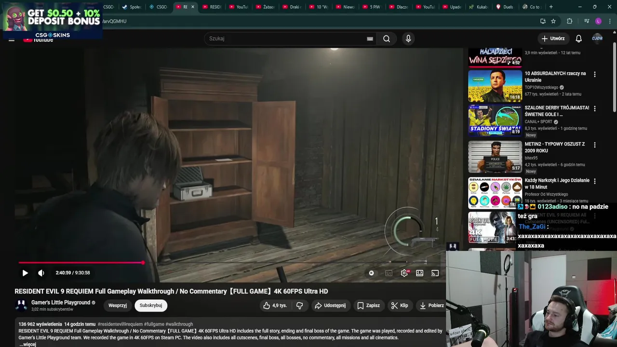Viewport: 617px width, 347px height.
Task: Start voice search with the microphone
Action: [x=408, y=39]
